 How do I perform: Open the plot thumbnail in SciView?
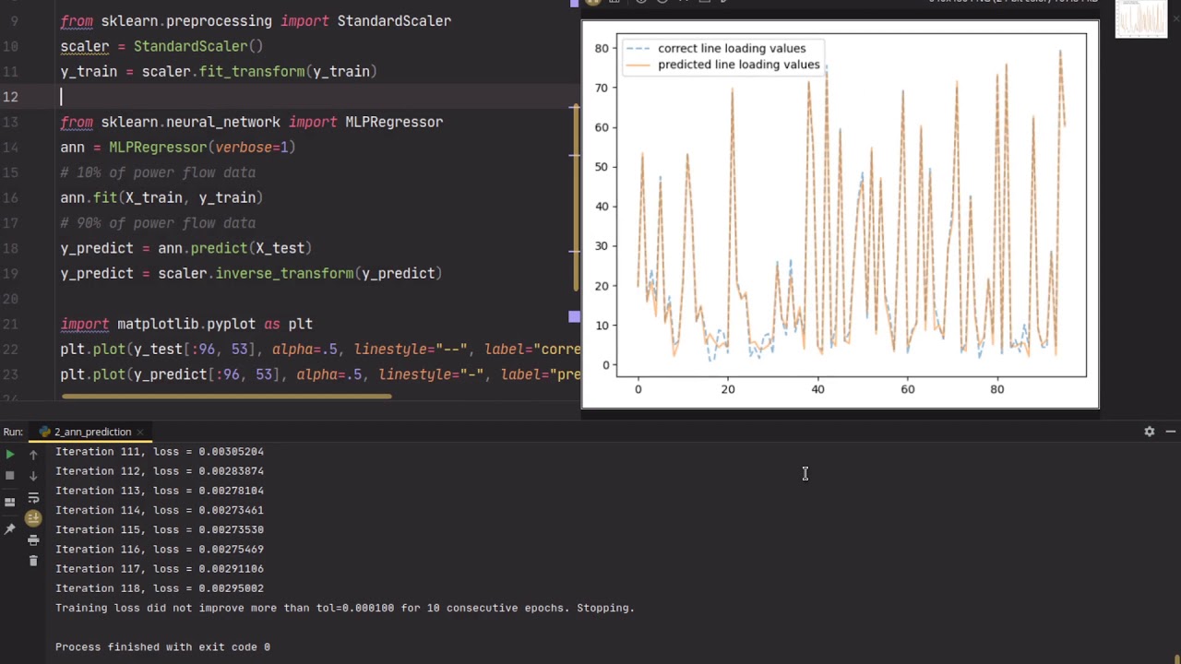1141,19
